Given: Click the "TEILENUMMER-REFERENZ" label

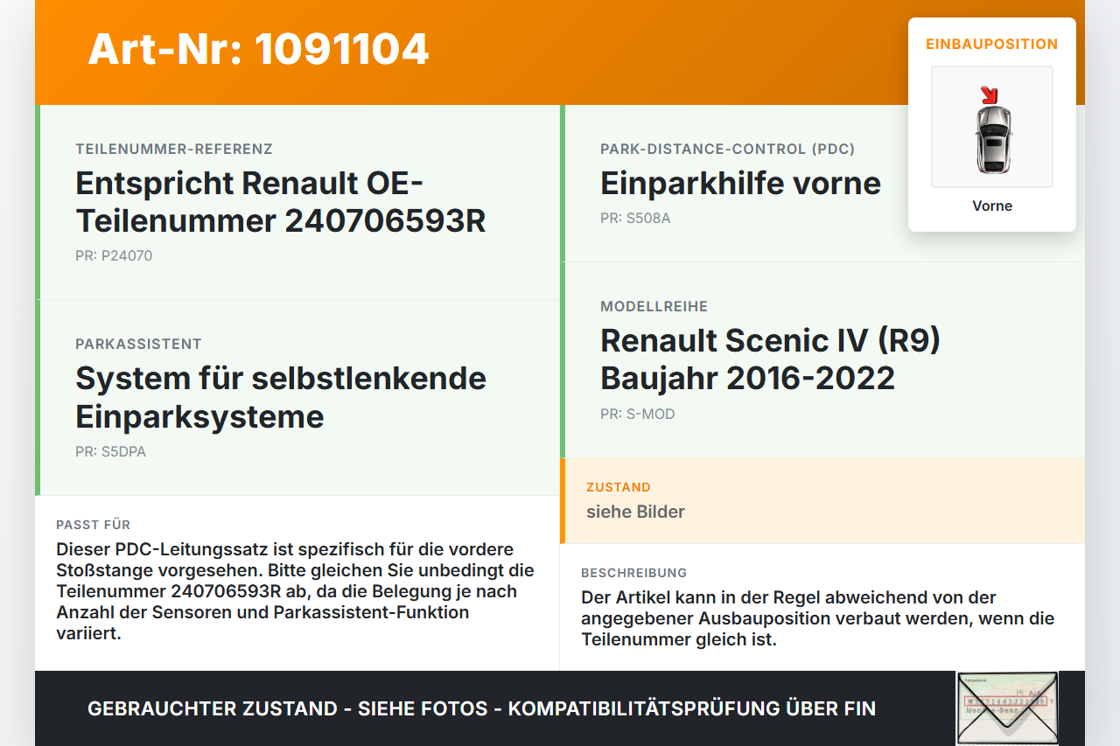Looking at the screenshot, I should [x=174, y=150].
